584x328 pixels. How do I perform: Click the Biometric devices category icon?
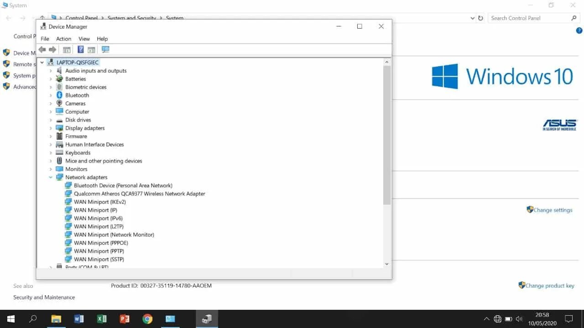tap(59, 87)
